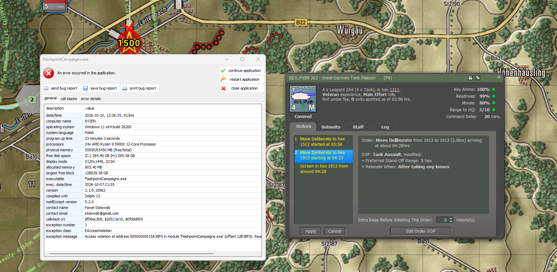Click the green Range to HQ status dot

point(493,110)
